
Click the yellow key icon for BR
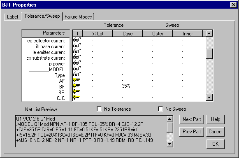click(x=77, y=91)
